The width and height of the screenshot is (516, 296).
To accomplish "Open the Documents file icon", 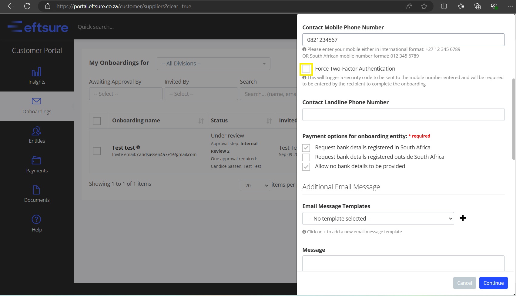I will (x=36, y=190).
